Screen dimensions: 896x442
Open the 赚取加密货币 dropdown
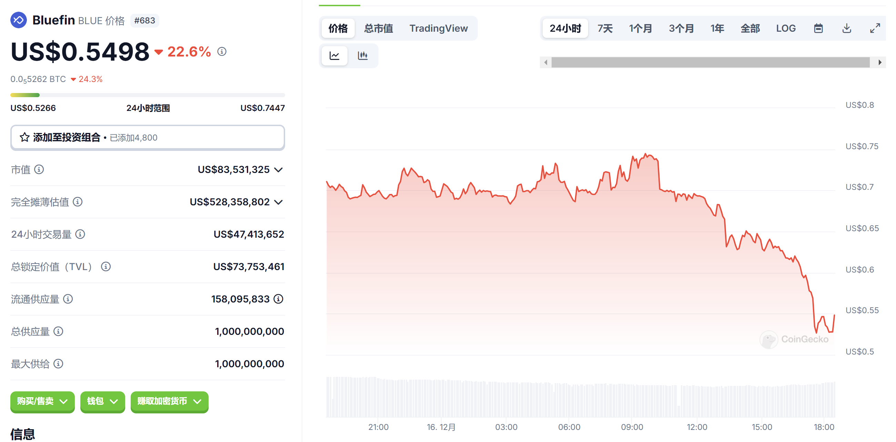click(169, 401)
